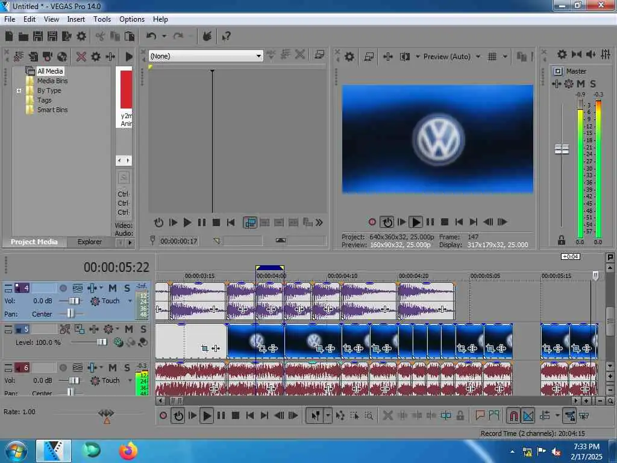Click the Overlays grid icon in preview

(x=492, y=57)
